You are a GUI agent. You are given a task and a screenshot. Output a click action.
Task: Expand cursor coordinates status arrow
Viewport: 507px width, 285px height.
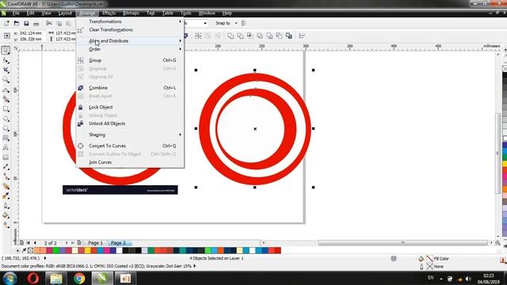point(45,258)
